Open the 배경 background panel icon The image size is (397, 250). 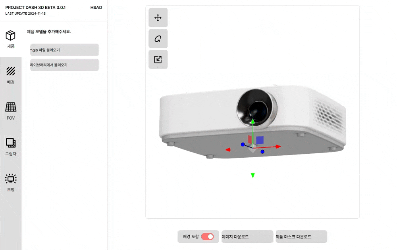[11, 71]
